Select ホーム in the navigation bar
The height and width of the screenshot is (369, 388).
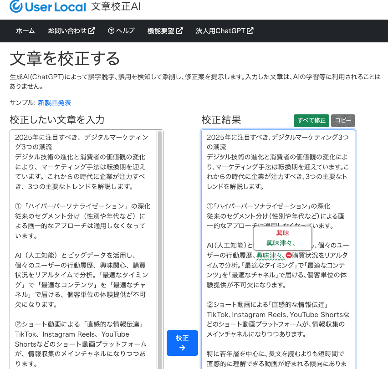coord(25,31)
